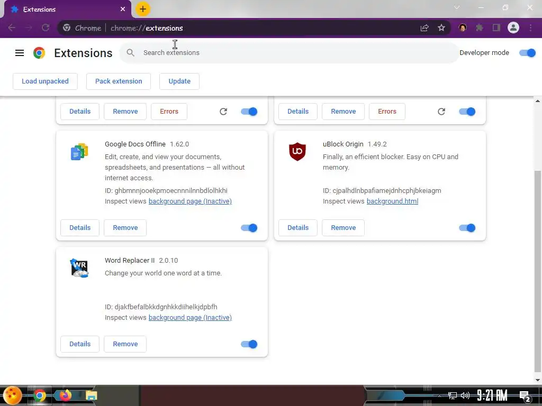Disable the Word Replacer II extension
This screenshot has width=542, height=406.
coord(249,344)
